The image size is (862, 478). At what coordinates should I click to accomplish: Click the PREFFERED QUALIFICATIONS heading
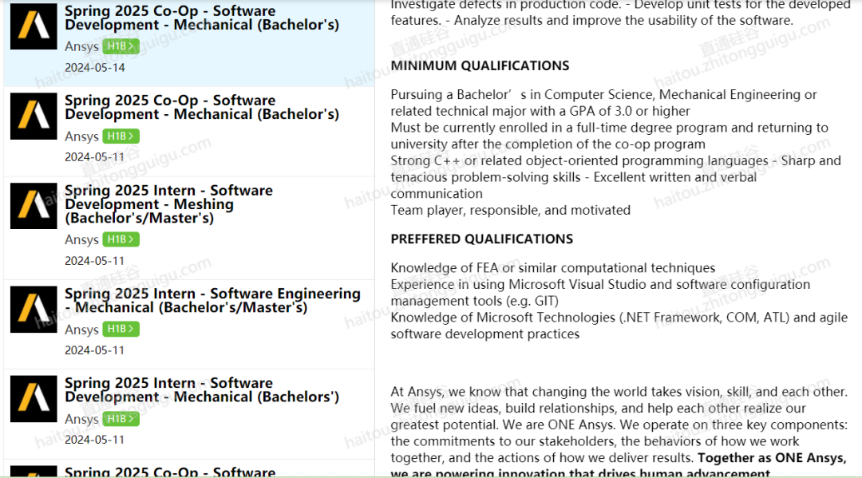[x=481, y=239]
